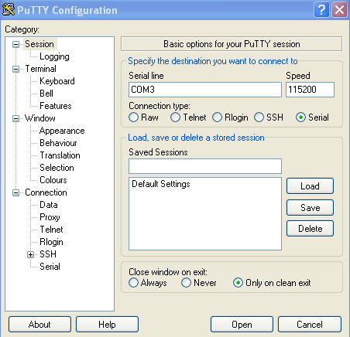Select Telnet connection type
The height and width of the screenshot is (337, 350).
(x=175, y=117)
